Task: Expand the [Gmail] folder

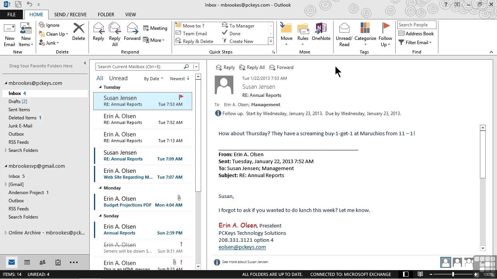Action: [x=6, y=184]
